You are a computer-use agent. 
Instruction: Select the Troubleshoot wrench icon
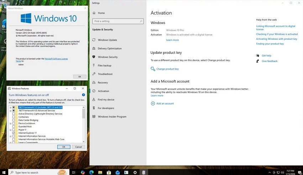[94, 74]
